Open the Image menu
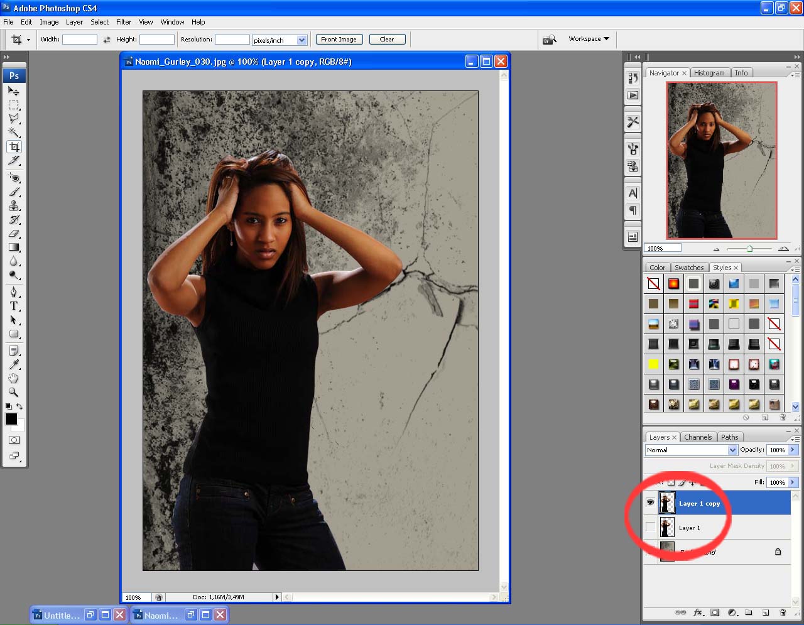The height and width of the screenshot is (625, 804). pos(49,22)
